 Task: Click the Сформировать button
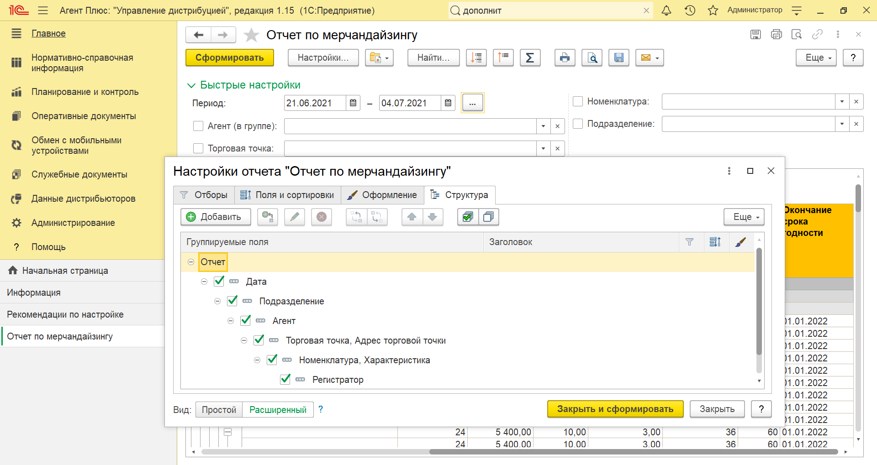click(x=230, y=57)
